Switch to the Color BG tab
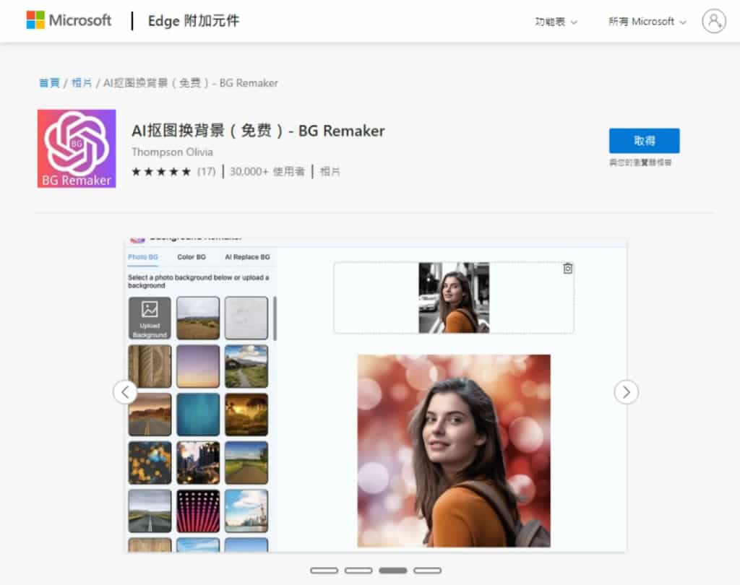 tap(192, 257)
